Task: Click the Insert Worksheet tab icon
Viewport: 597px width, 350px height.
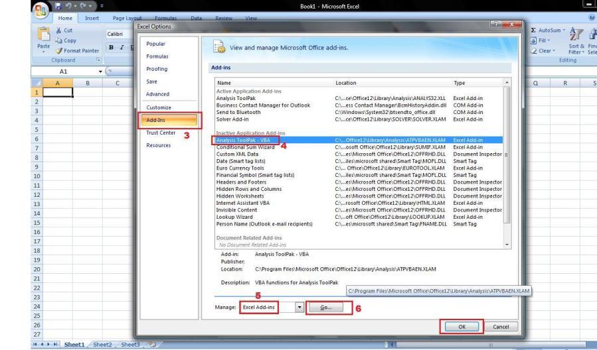Action: coord(153,344)
